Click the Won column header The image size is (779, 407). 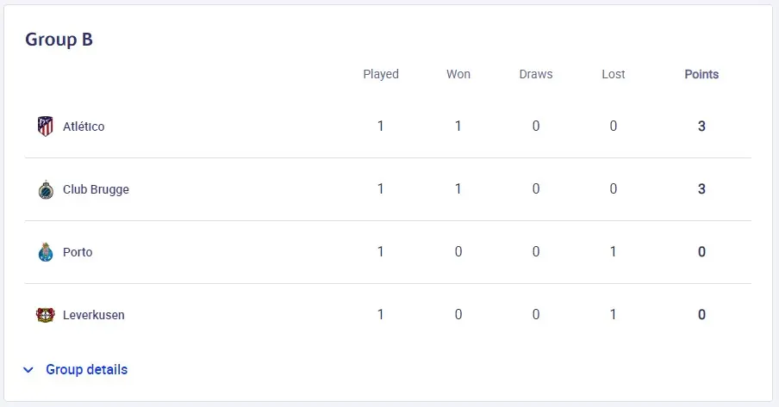(x=458, y=74)
